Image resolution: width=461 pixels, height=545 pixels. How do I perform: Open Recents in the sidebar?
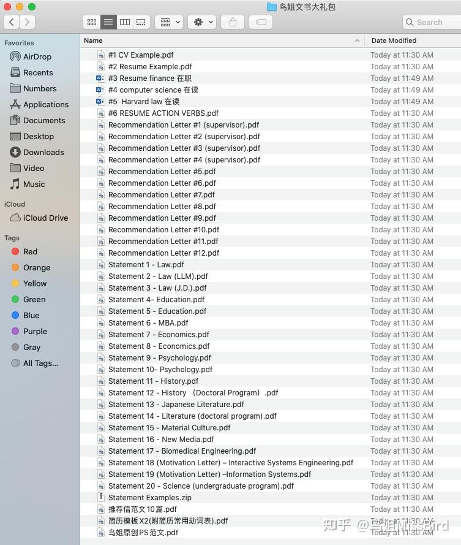pos(31,72)
